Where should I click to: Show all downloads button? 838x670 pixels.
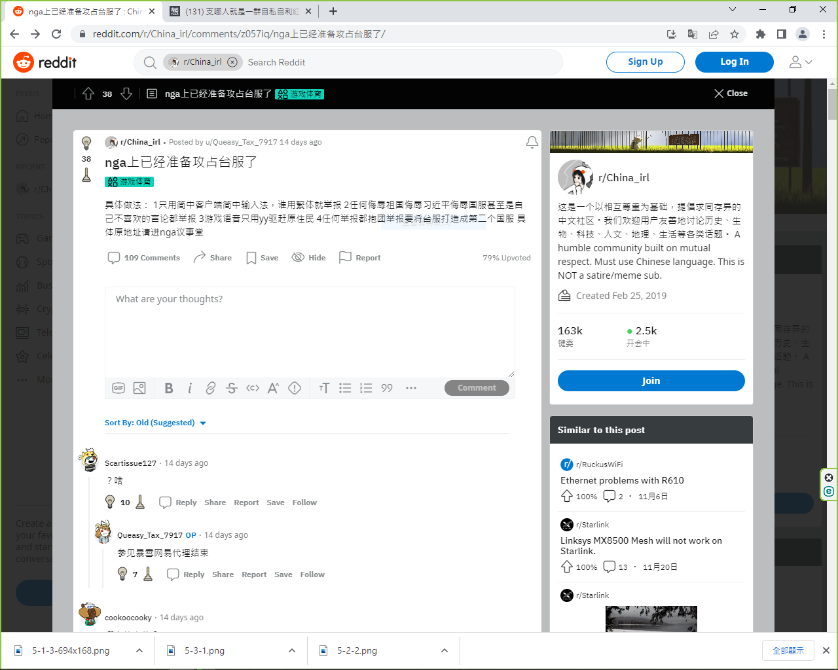(788, 650)
